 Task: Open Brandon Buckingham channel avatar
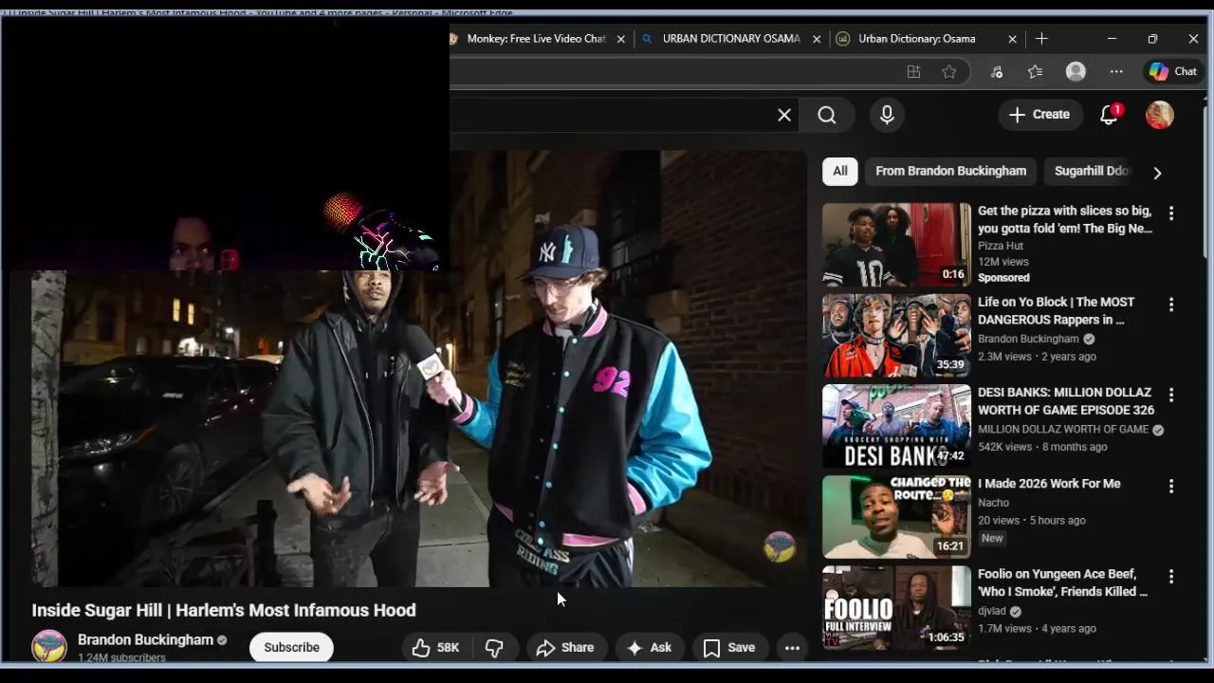tap(49, 647)
